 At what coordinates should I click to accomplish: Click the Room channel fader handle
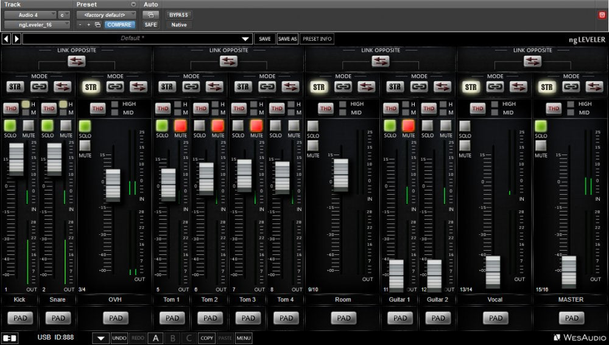[x=341, y=175]
